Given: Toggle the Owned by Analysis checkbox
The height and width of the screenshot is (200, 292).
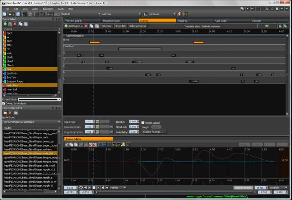Looking at the screenshot, I should click(x=4, y=103).
